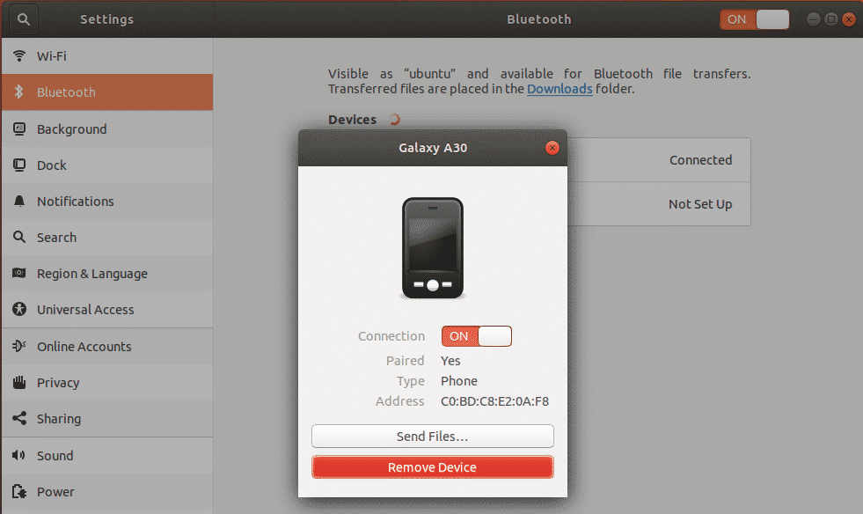Screen dimensions: 863x514
Task: Click the Notifications bell icon
Action: [19, 201]
